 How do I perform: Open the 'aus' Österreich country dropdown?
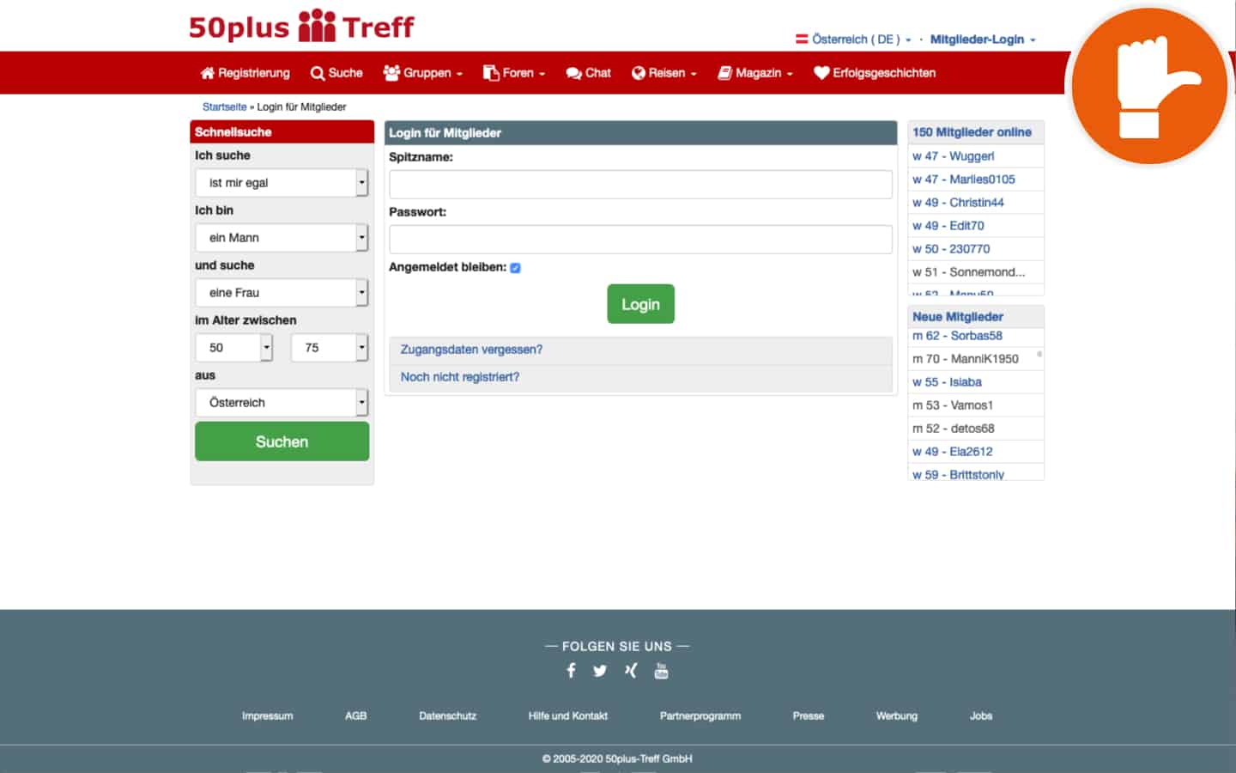coord(282,403)
